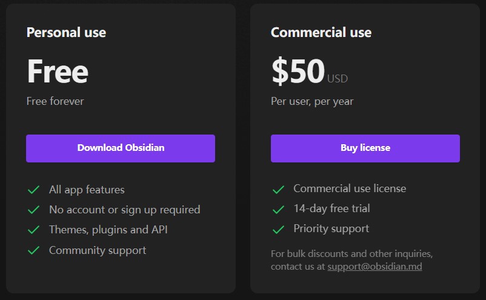Viewport: 486px width, 300px height.
Task: Click the Download Obsidian button
Action: click(121, 148)
